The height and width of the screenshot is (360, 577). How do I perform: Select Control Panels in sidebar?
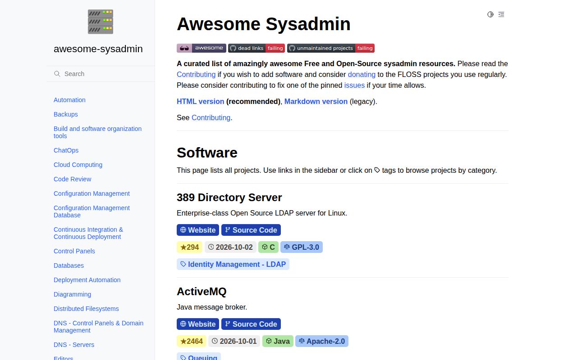[74, 251]
